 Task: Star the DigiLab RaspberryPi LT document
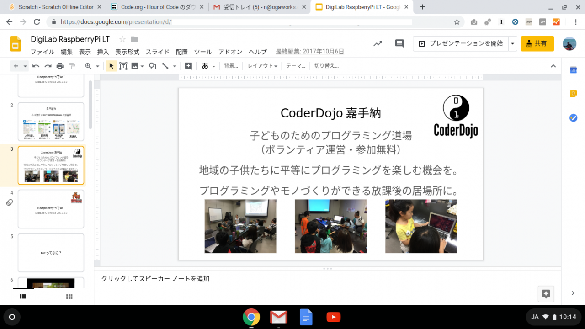[122, 39]
